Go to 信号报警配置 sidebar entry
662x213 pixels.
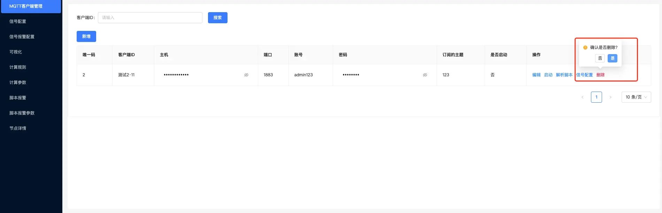pos(22,37)
